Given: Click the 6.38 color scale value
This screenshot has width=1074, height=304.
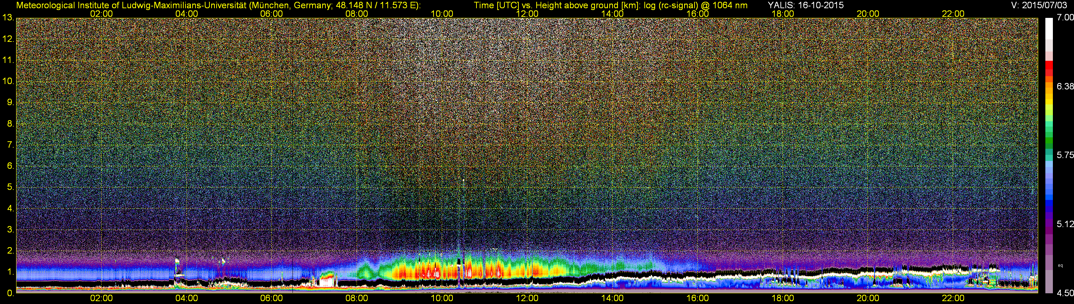Looking at the screenshot, I should click(1065, 87).
